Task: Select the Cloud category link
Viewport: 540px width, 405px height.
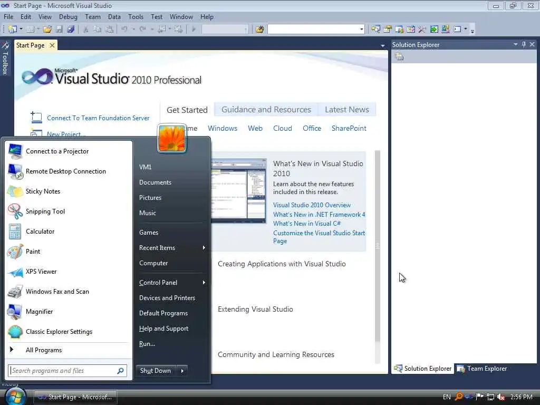Action: coord(283,129)
